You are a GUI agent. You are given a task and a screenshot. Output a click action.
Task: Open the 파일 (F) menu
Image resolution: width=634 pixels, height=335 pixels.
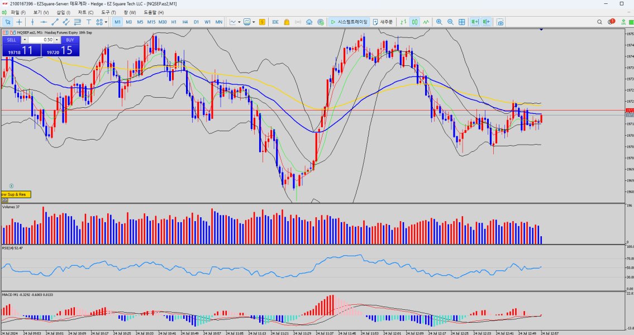(x=18, y=12)
